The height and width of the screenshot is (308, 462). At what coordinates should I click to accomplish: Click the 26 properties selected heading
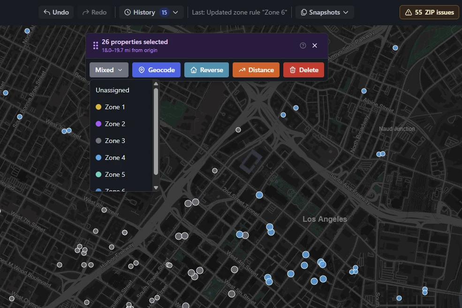click(x=135, y=42)
